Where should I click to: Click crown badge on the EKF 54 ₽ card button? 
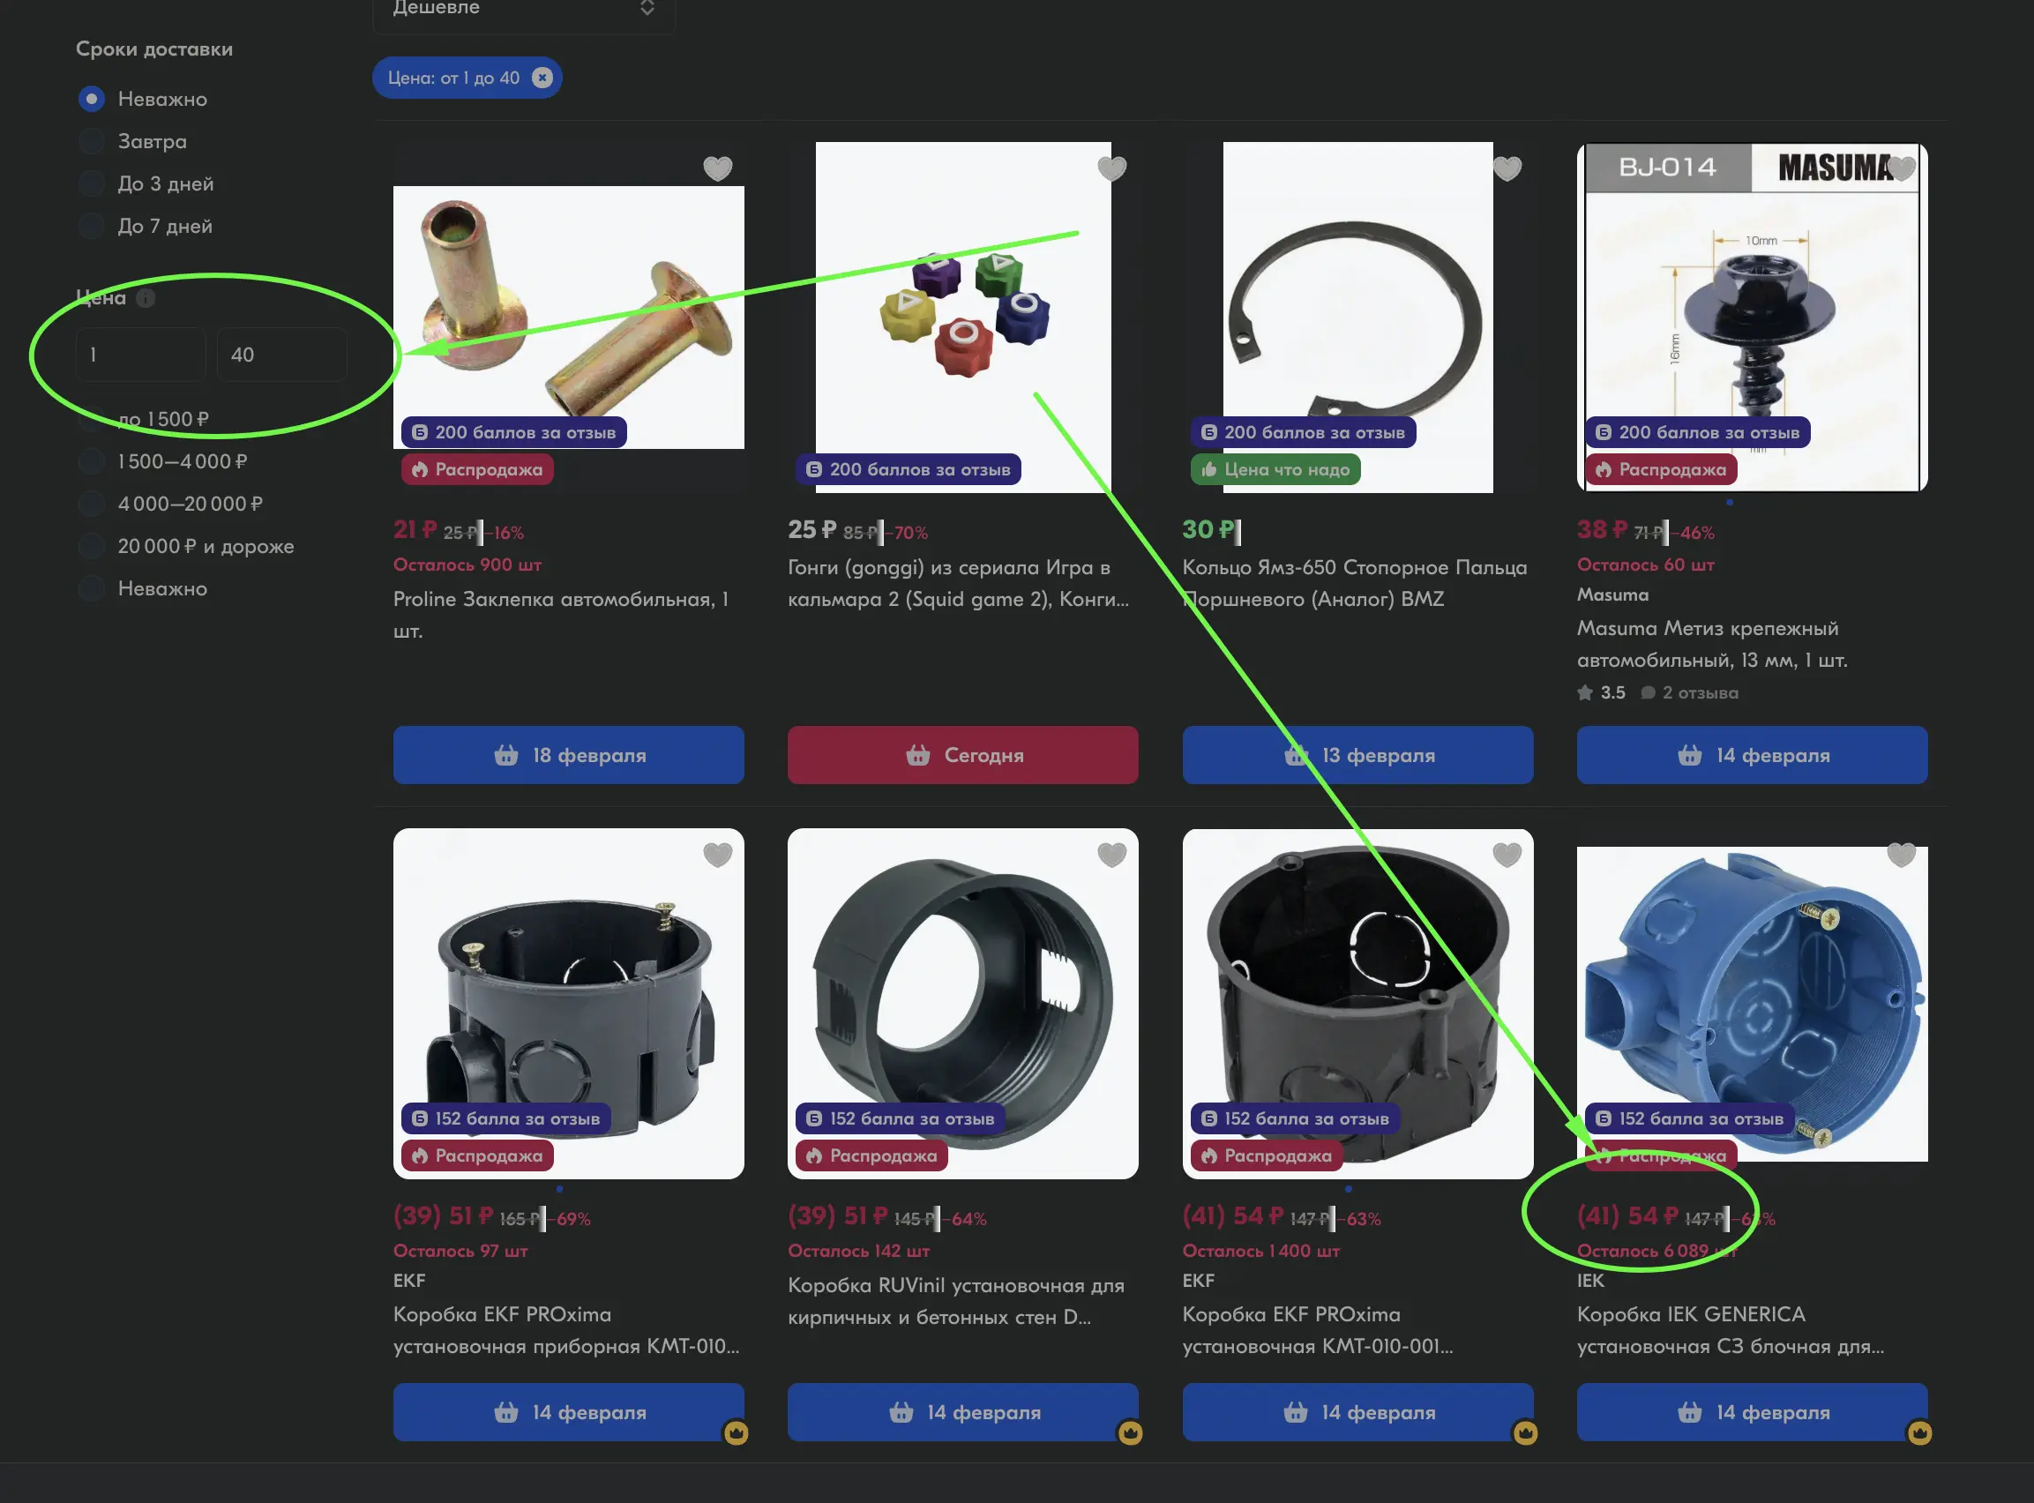point(1524,1433)
